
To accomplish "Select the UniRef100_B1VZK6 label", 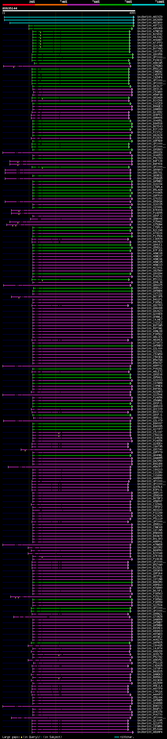I will coord(150,100).
